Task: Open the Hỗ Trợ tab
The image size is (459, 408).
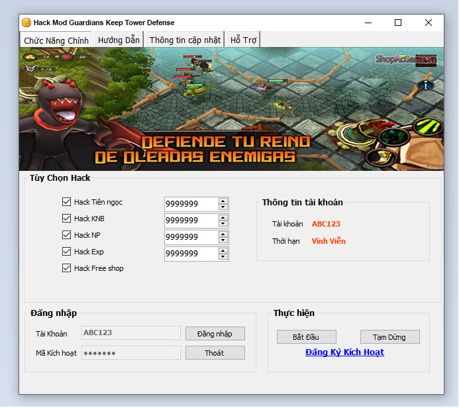Action: pyautogui.click(x=243, y=40)
